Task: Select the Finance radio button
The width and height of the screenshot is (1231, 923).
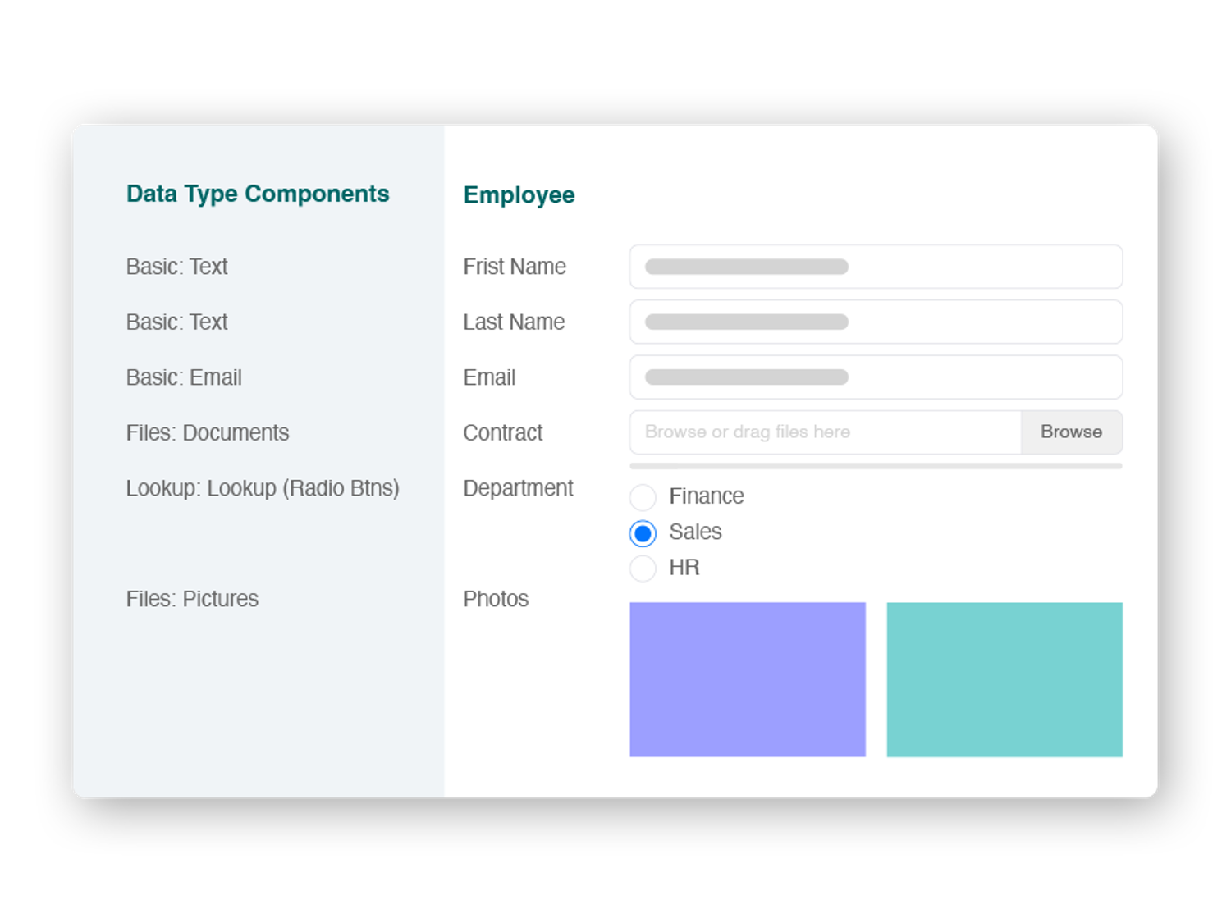Action: tap(643, 497)
